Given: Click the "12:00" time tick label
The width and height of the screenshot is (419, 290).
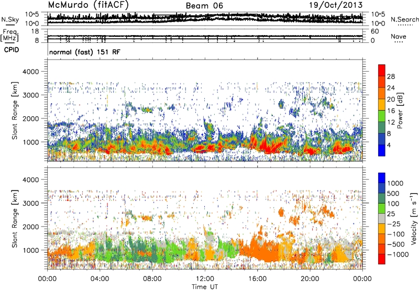Looking at the screenshot, I should (205, 279).
